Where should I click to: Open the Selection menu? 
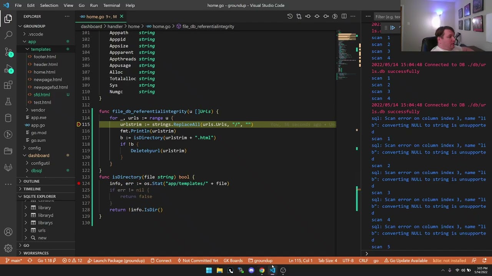49,5
